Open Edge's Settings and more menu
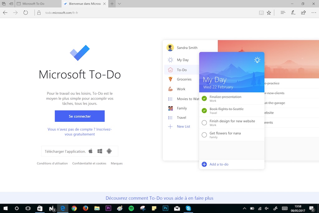The image size is (319, 213). [313, 12]
